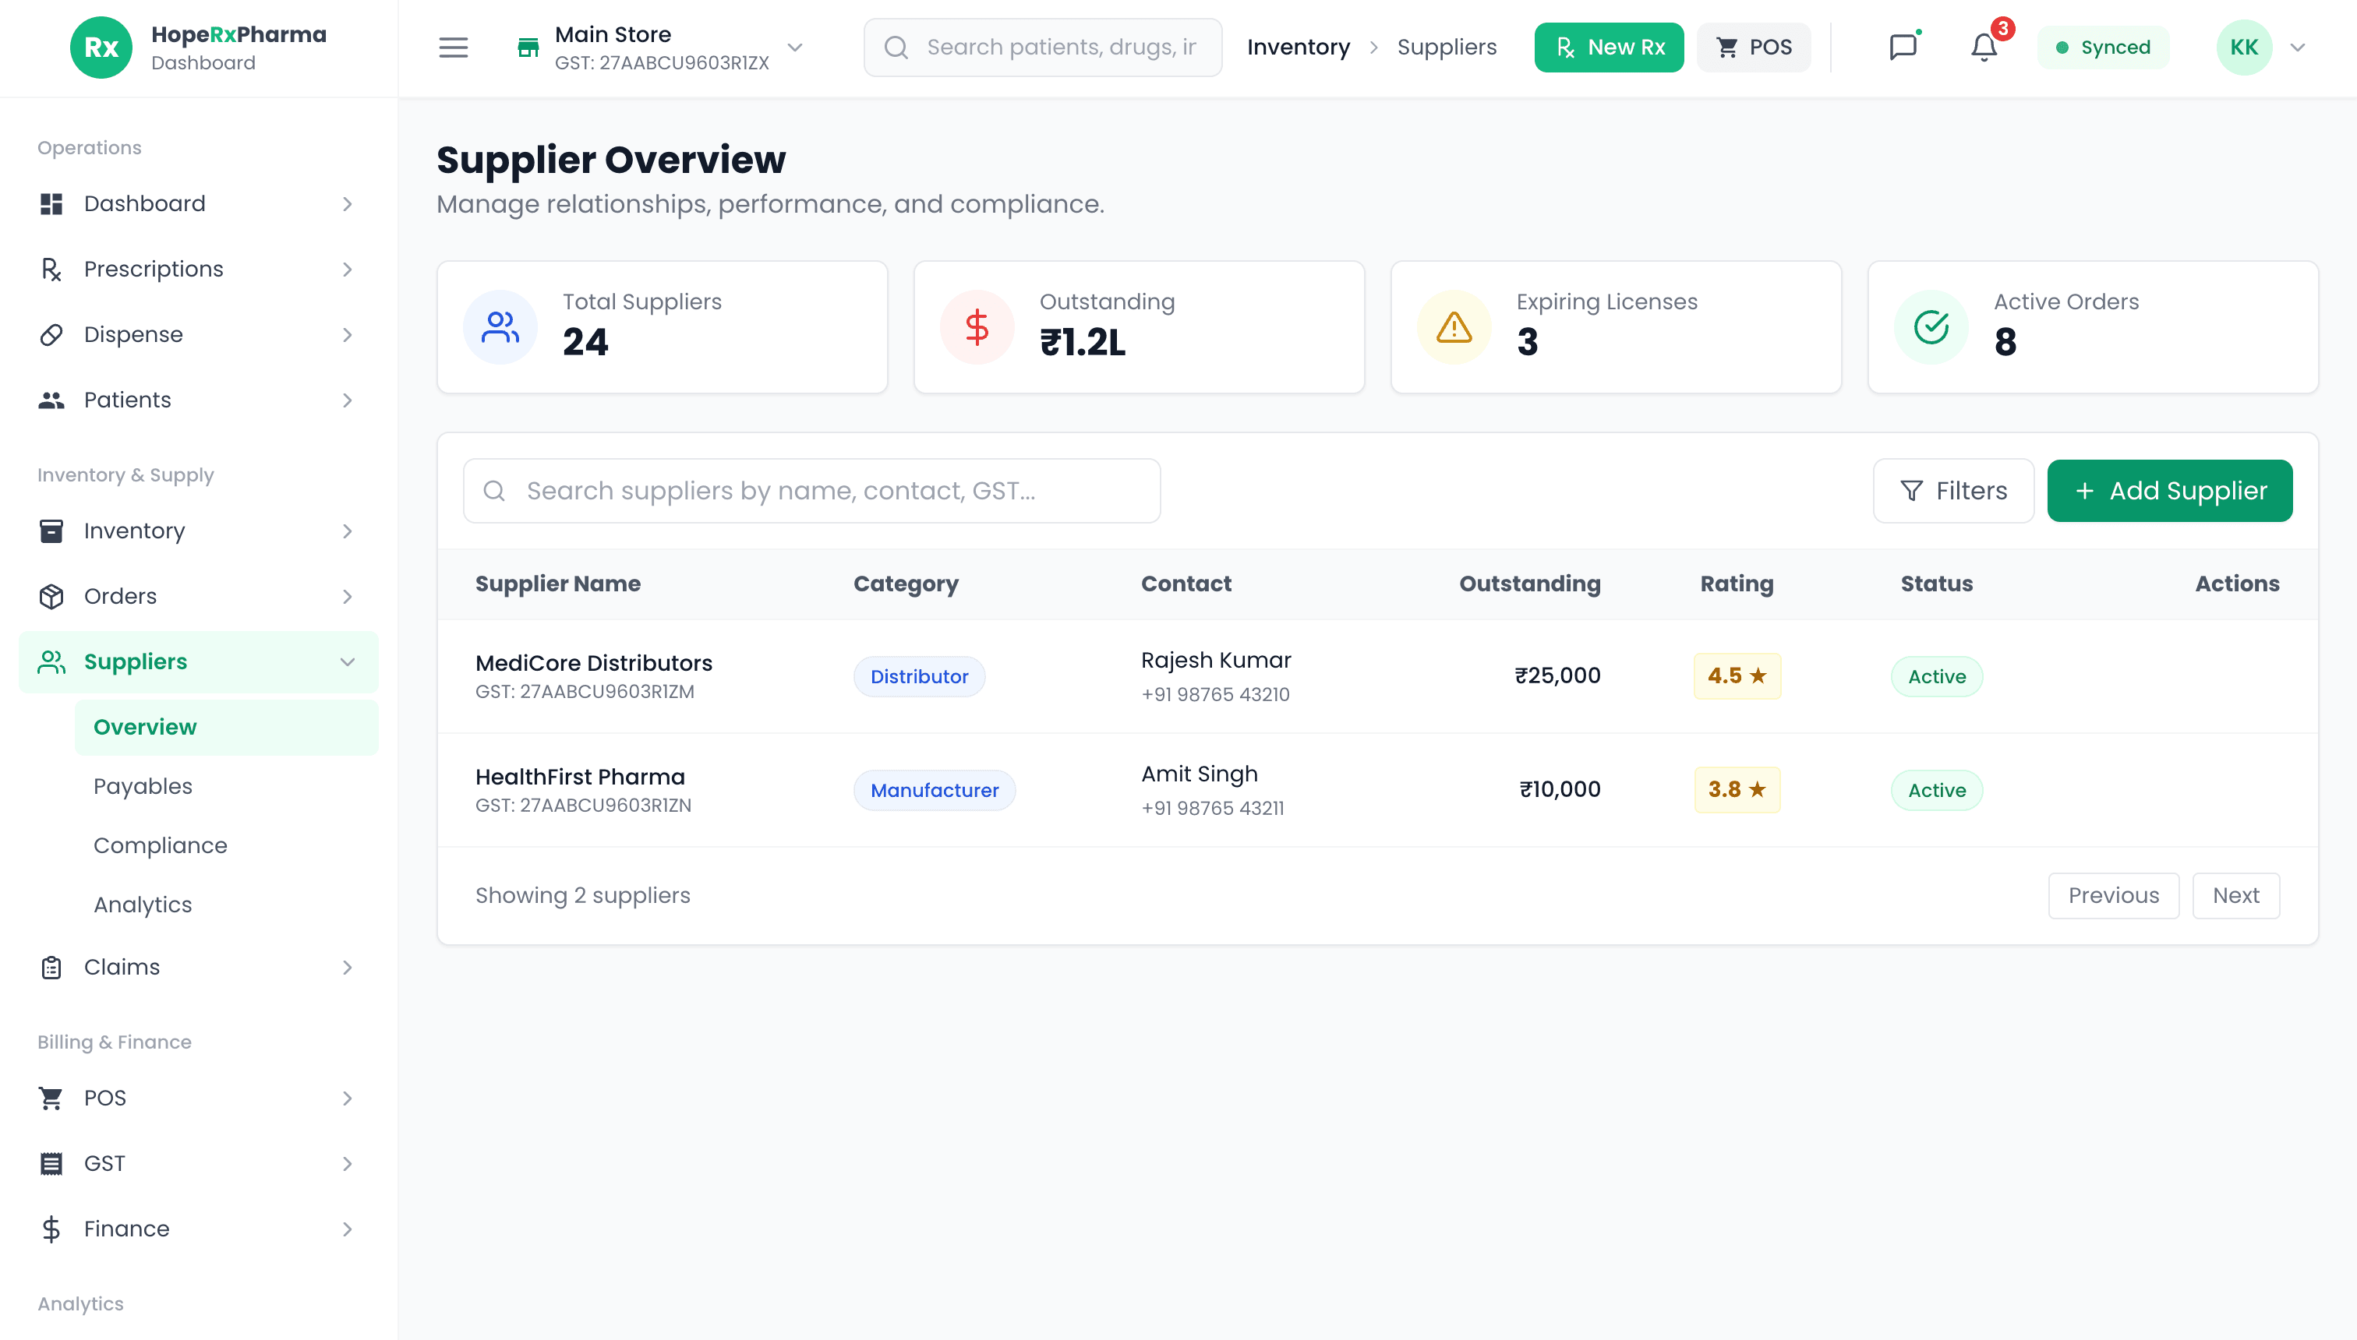Open the Compliance page
2357x1340 pixels.
161,845
